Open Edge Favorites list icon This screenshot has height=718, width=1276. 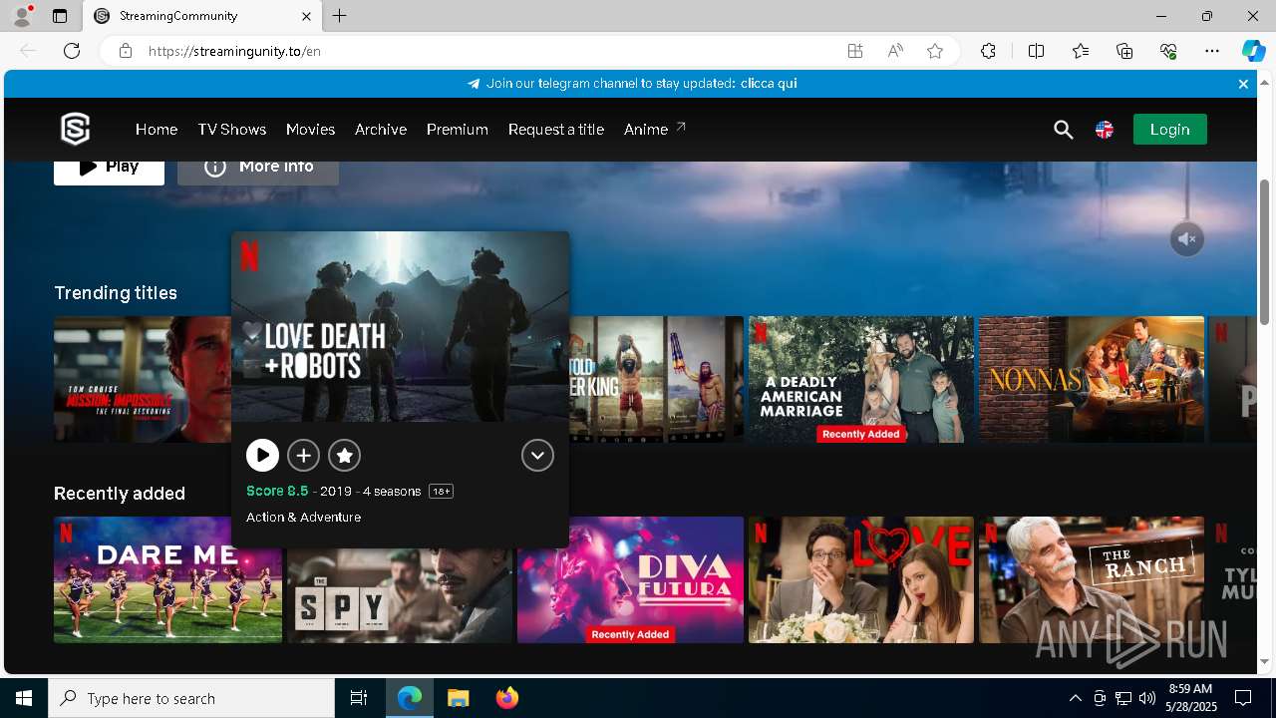[x=1081, y=51]
